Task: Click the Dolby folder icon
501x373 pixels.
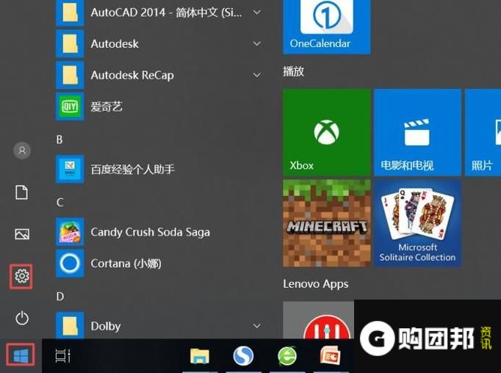Action: coord(70,326)
